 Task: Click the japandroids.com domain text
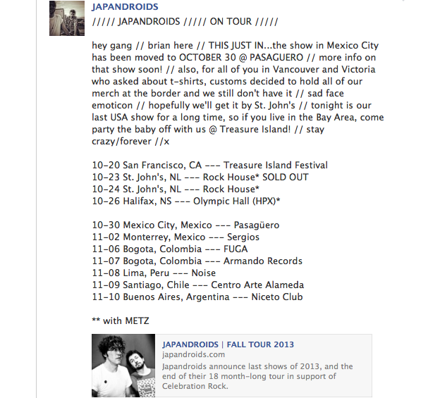point(193,355)
